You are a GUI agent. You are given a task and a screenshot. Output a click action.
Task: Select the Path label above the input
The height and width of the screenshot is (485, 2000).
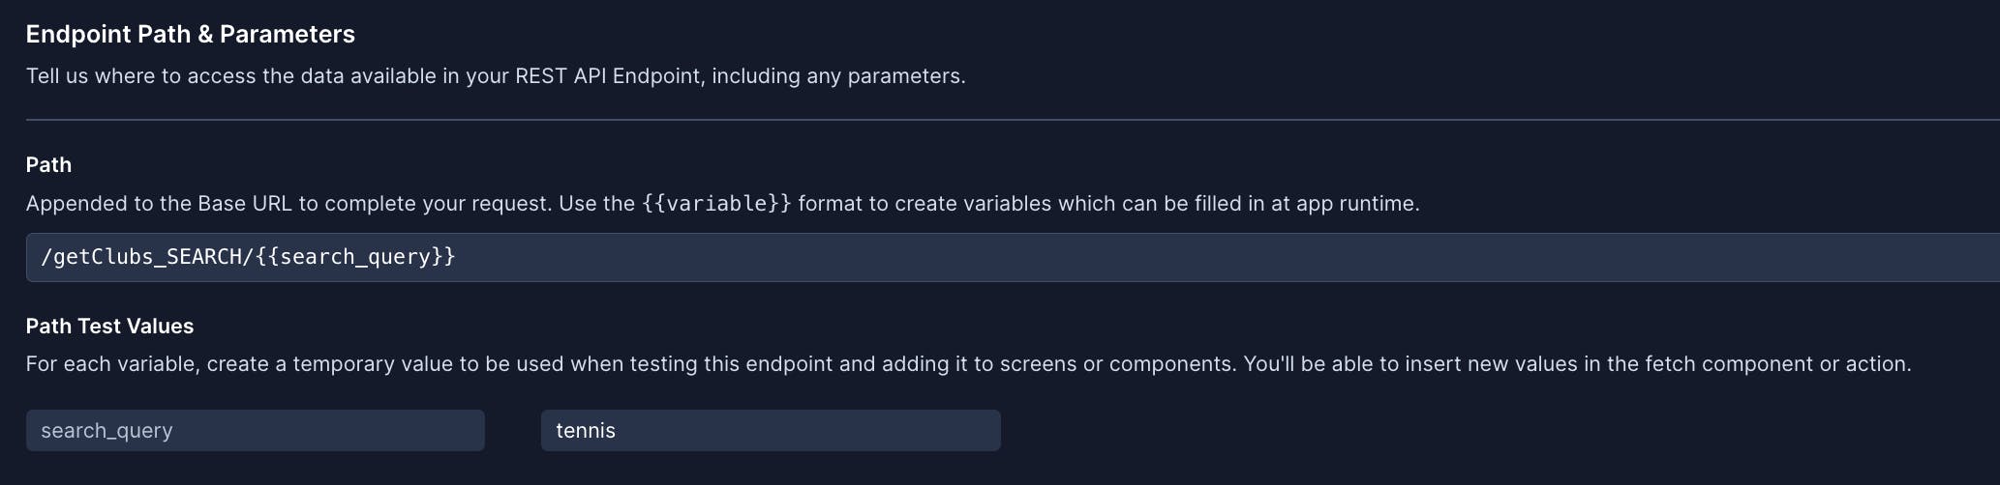click(48, 165)
